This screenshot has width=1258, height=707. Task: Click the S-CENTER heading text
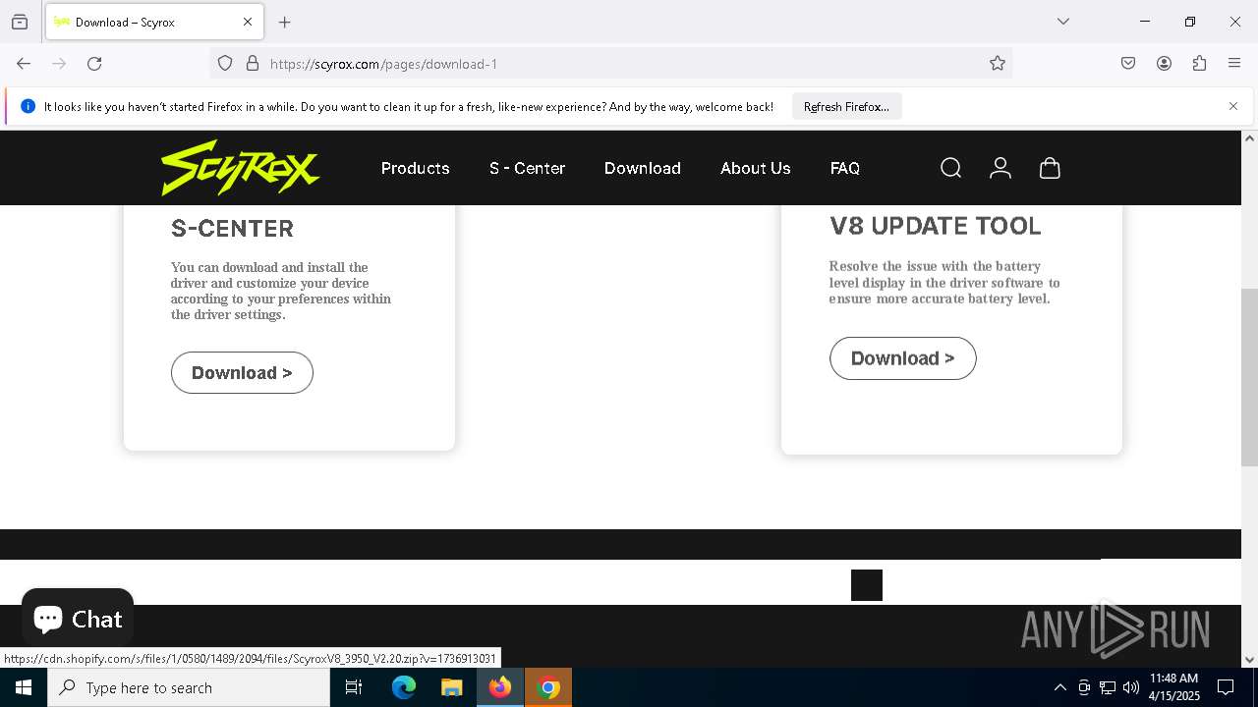point(232,228)
